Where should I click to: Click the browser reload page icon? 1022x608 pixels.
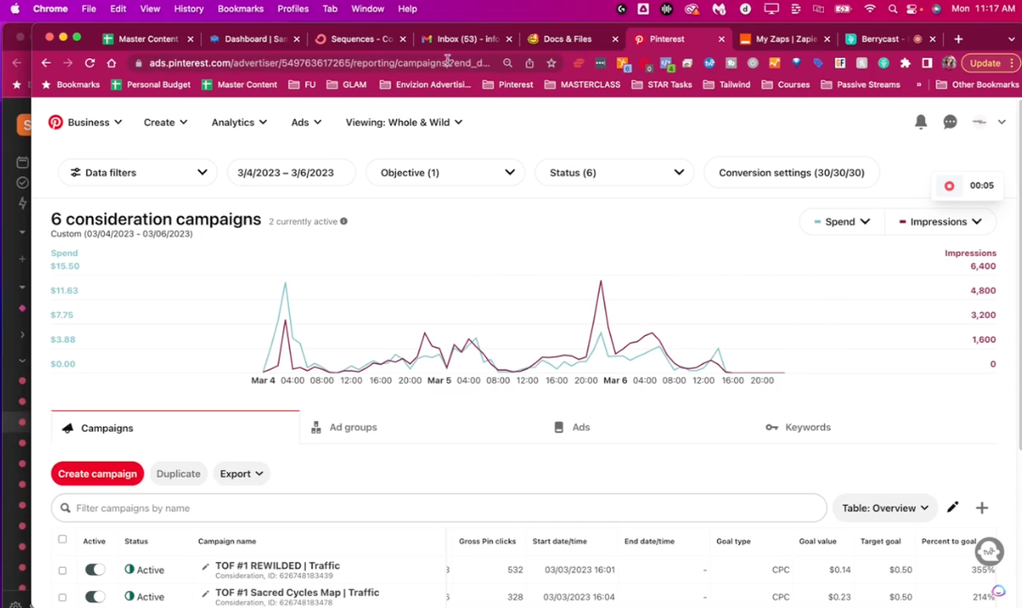coord(90,63)
